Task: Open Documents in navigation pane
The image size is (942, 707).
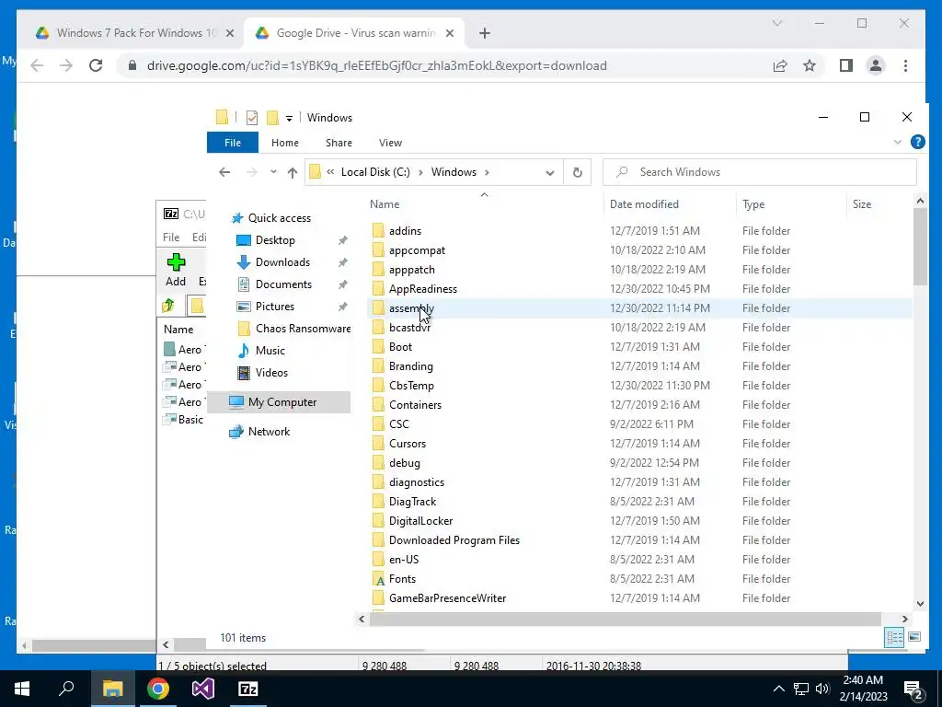Action: click(283, 284)
